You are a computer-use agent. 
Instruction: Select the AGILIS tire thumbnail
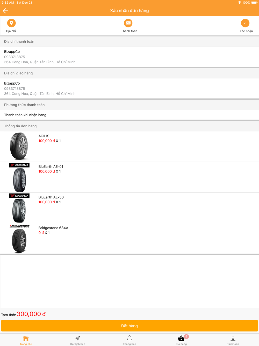[19, 146]
